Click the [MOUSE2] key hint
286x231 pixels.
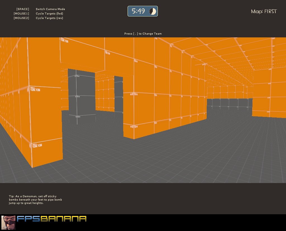pyautogui.click(x=21, y=18)
